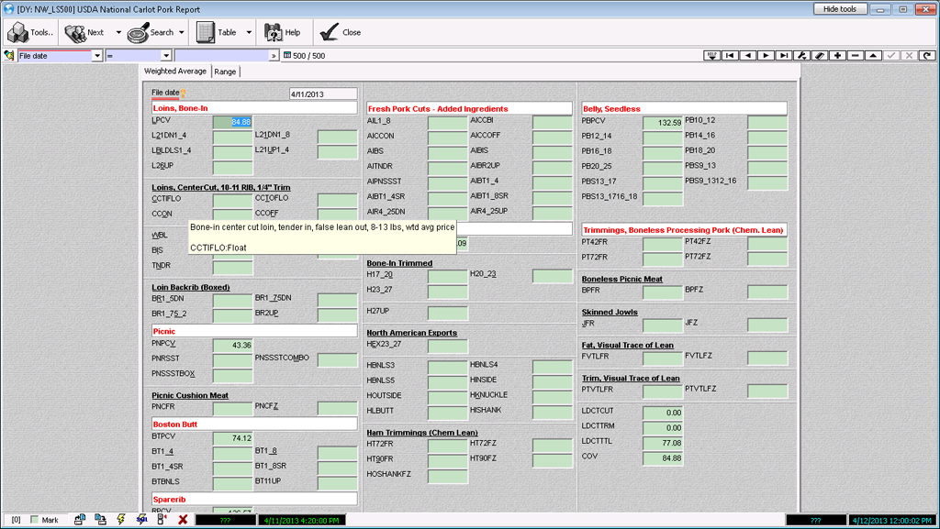Image resolution: width=940 pixels, height=529 pixels.
Task: Open the File date field dropdown
Action: pos(97,56)
